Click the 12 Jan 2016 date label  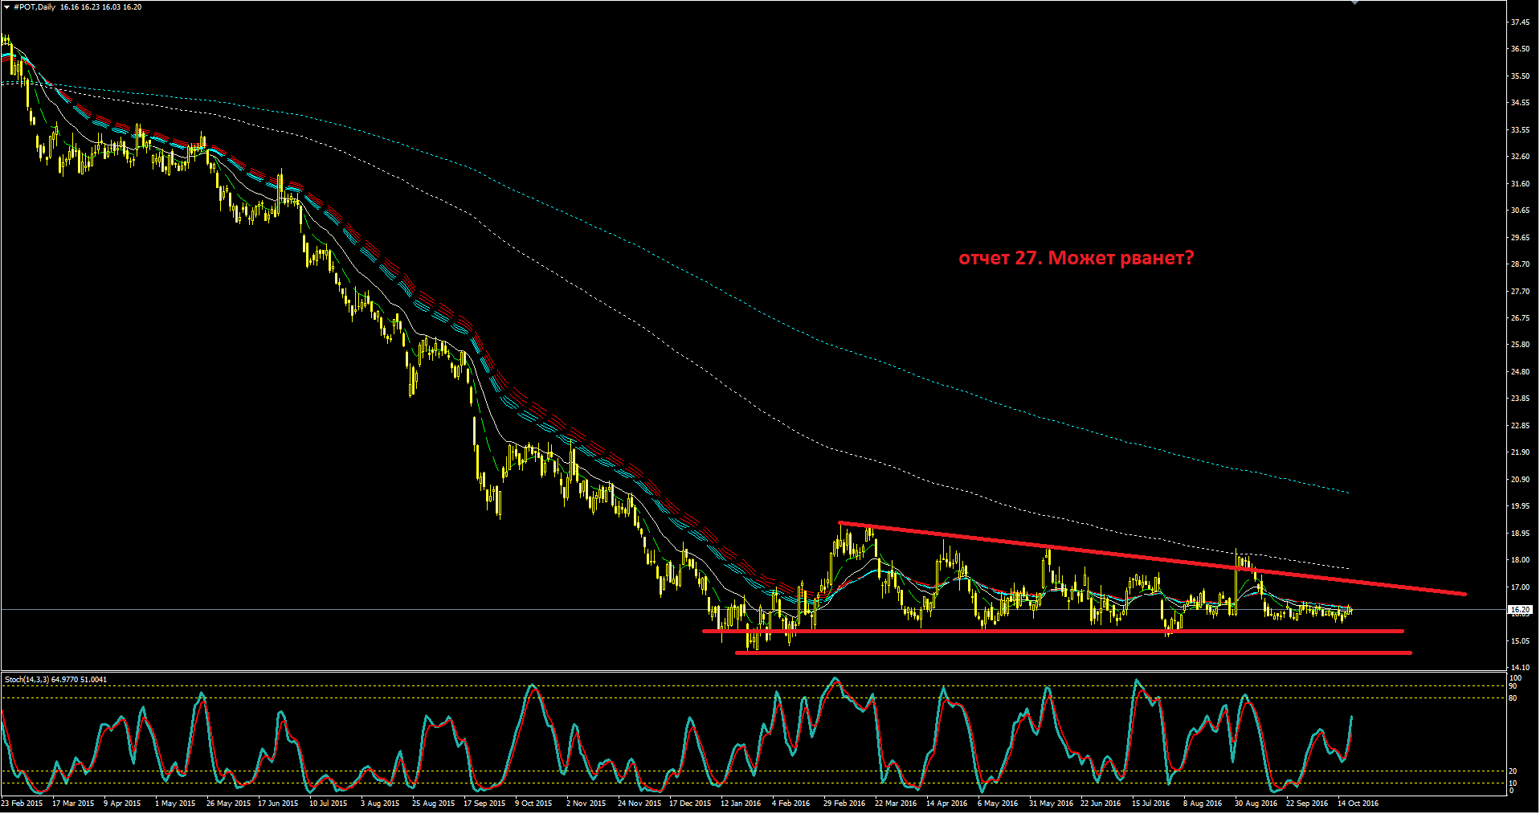tap(741, 804)
